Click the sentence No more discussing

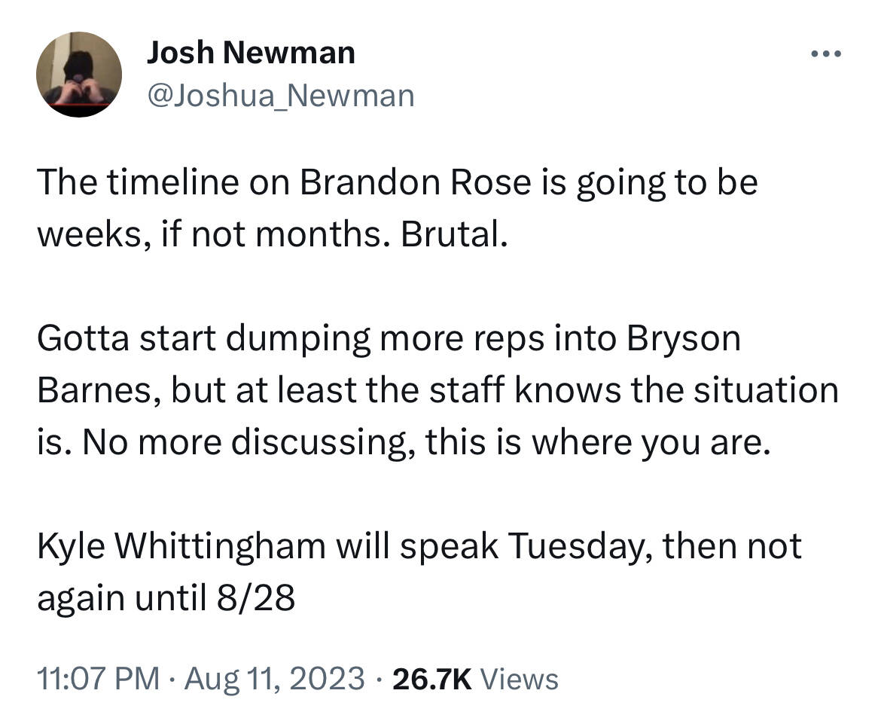pos(249,442)
